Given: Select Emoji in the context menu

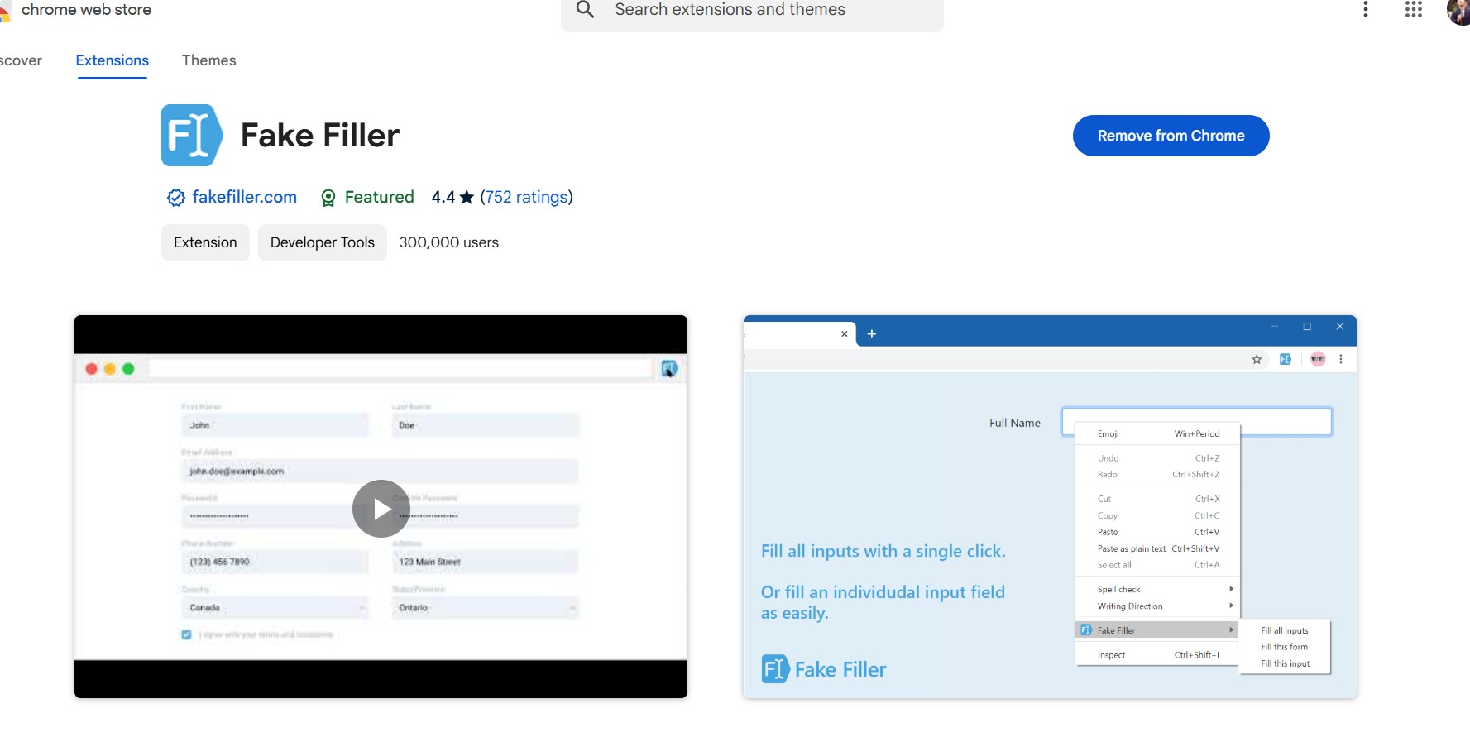Looking at the screenshot, I should (1158, 433).
